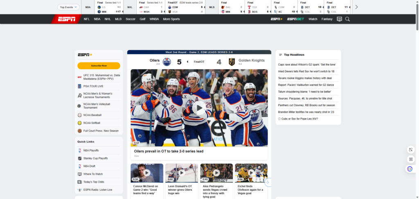Click the scores list icon beside Fantasy
This screenshot has width=419, height=199.
[339, 19]
